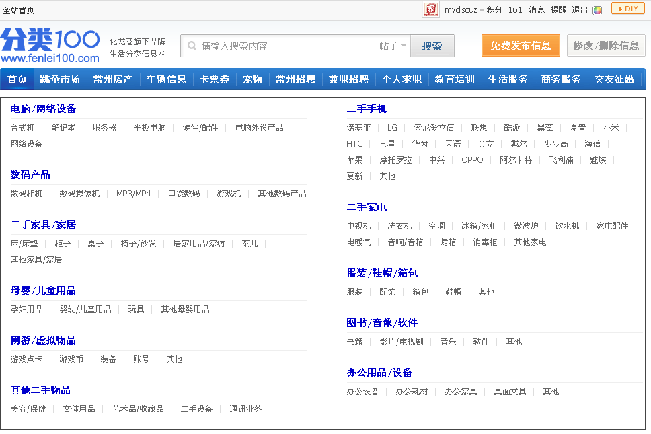Click the 搜索 button
The image size is (651, 434).
432,46
